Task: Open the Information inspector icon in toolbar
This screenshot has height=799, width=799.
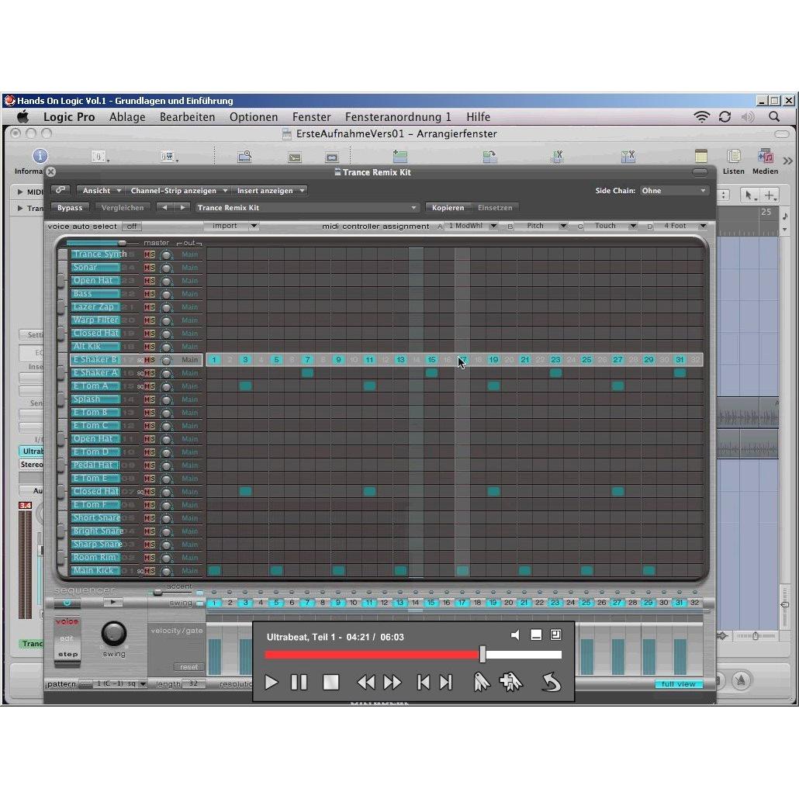Action: 40,156
